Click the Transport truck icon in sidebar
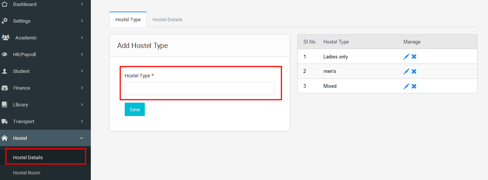 click(4, 122)
